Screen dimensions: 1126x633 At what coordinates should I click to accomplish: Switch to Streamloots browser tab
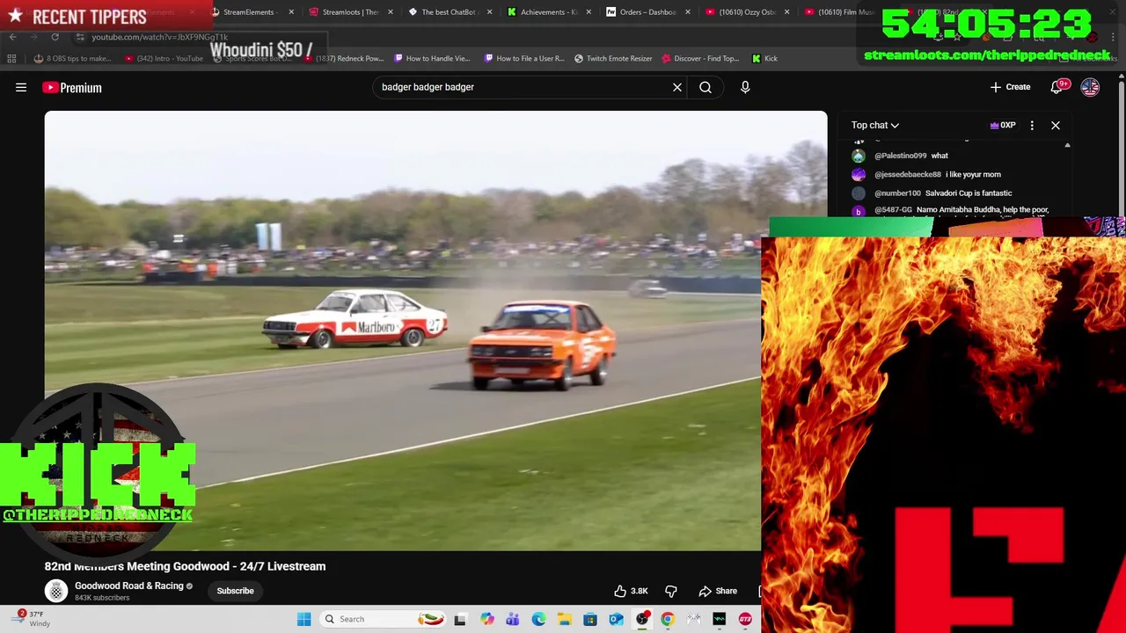coord(349,12)
